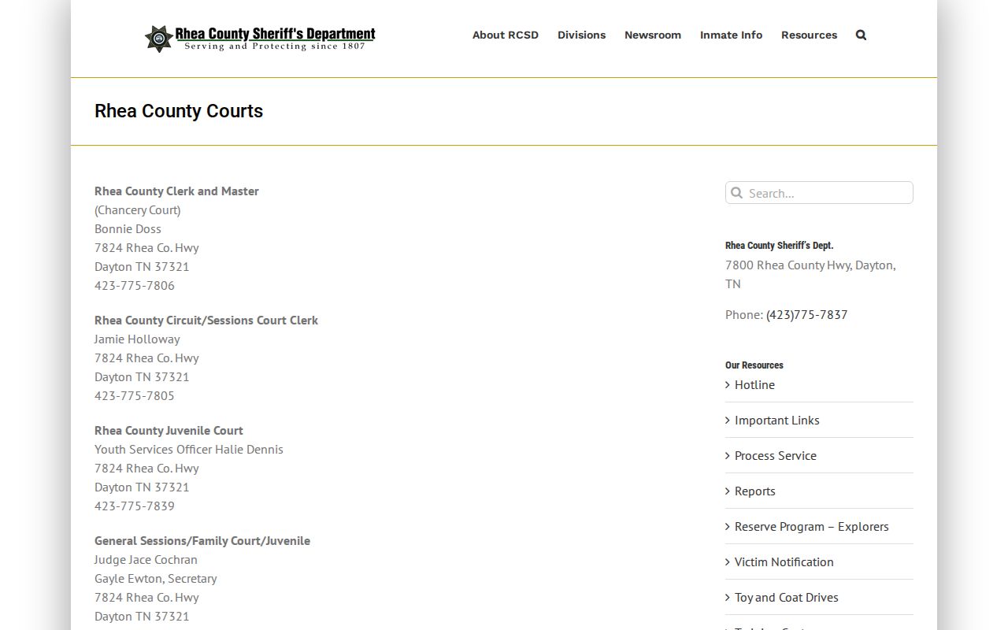1008x630 pixels.
Task: Open the Hotline resource link
Action: point(754,384)
